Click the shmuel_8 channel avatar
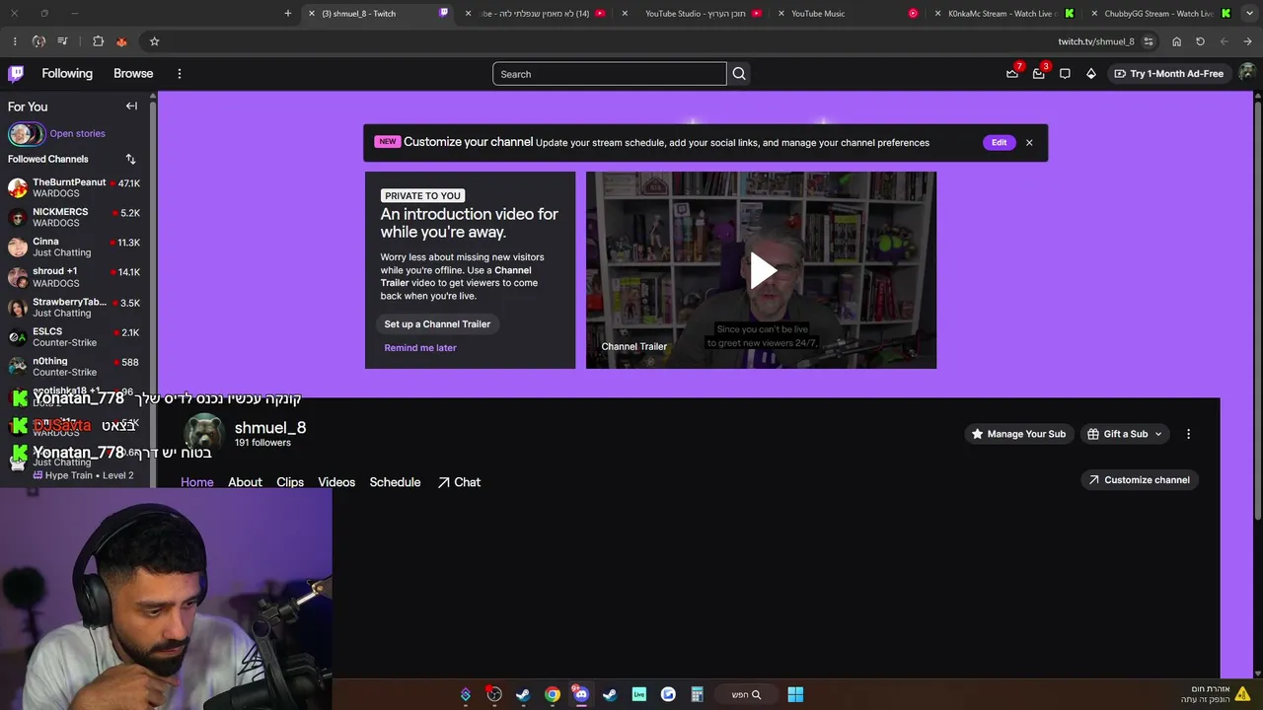The height and width of the screenshot is (710, 1263). pyautogui.click(x=204, y=432)
